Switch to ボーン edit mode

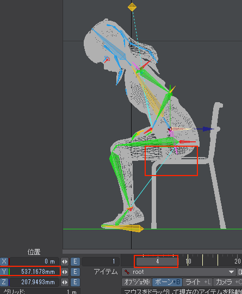(167, 282)
